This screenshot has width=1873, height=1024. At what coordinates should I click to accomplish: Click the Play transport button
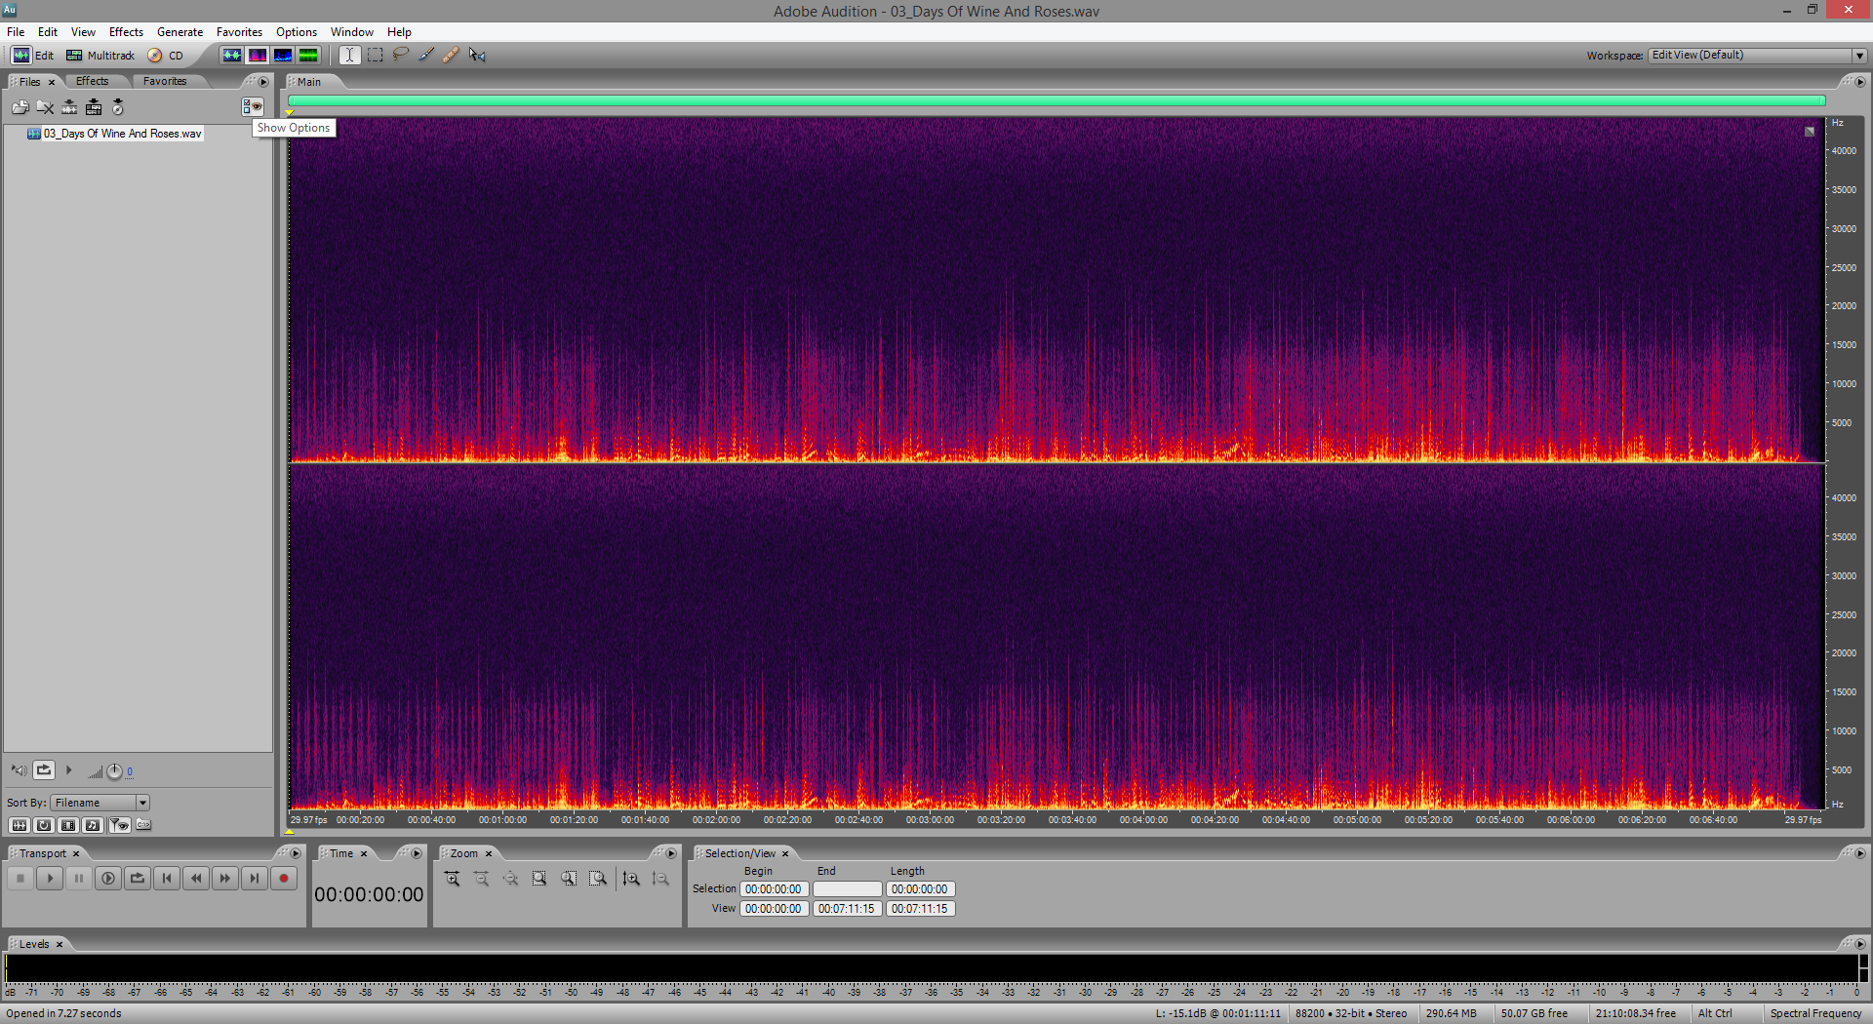click(50, 879)
